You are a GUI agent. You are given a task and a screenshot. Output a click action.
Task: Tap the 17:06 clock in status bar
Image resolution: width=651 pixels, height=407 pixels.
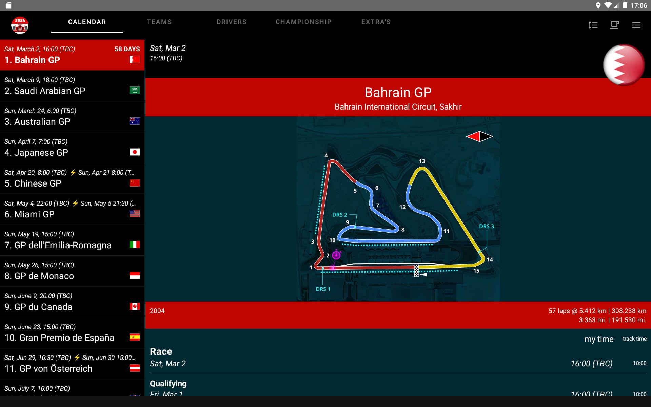coord(639,5)
